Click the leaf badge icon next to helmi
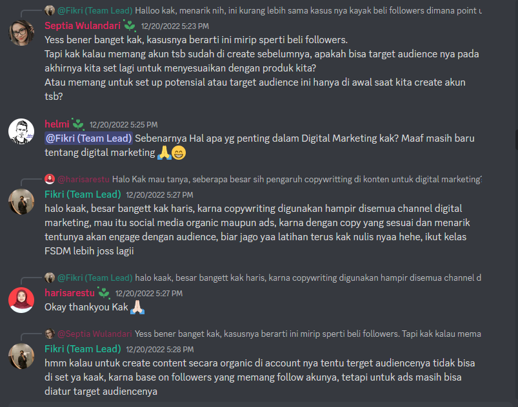Viewport: 518px width, 407px height. pyautogui.click(x=78, y=124)
